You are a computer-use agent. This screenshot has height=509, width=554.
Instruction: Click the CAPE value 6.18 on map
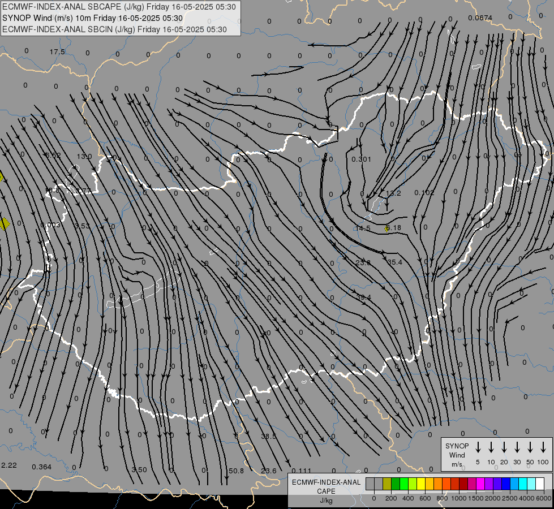(394, 228)
